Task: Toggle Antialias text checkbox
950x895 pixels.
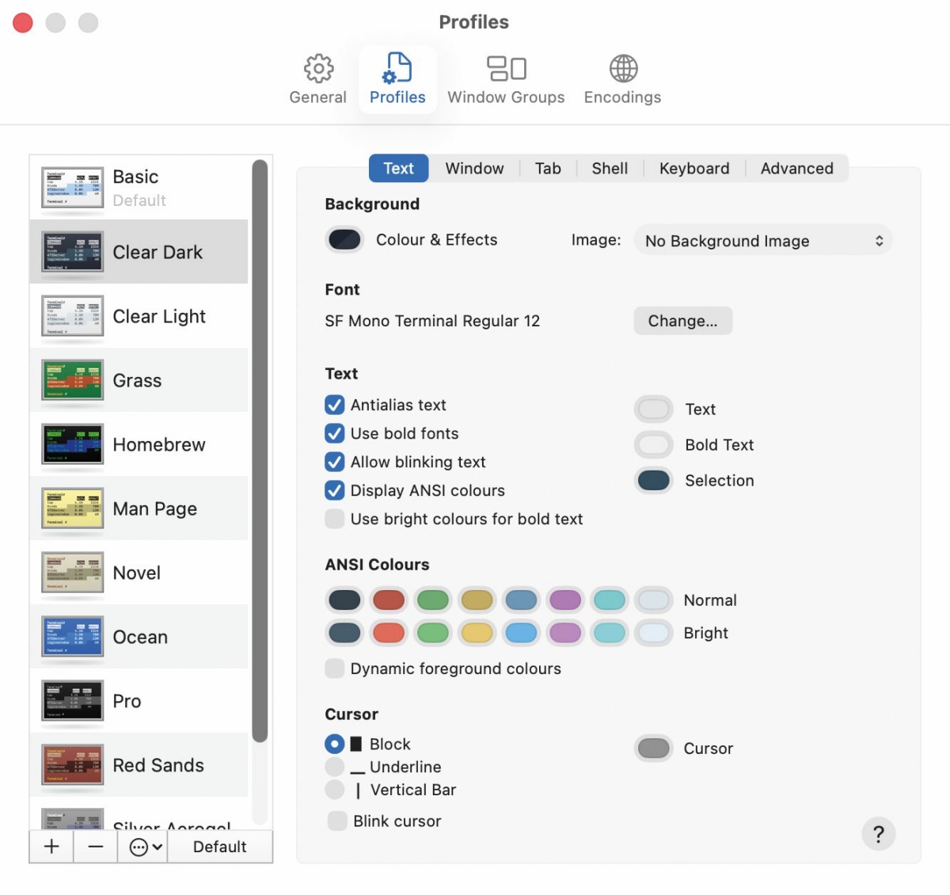Action: pyautogui.click(x=335, y=405)
